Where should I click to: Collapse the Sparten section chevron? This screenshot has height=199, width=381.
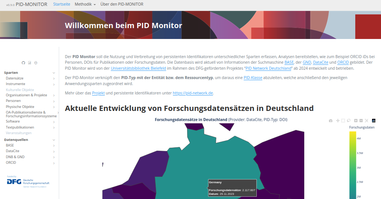click(54, 73)
